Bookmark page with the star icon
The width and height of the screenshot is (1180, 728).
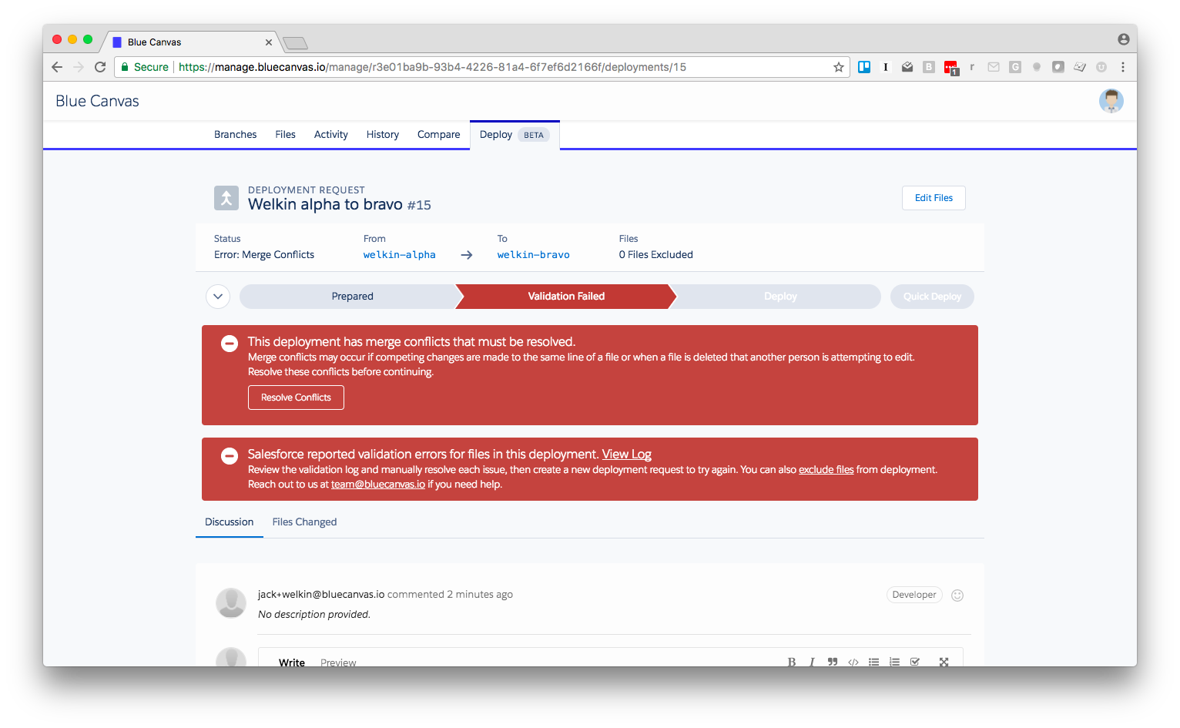pos(839,67)
